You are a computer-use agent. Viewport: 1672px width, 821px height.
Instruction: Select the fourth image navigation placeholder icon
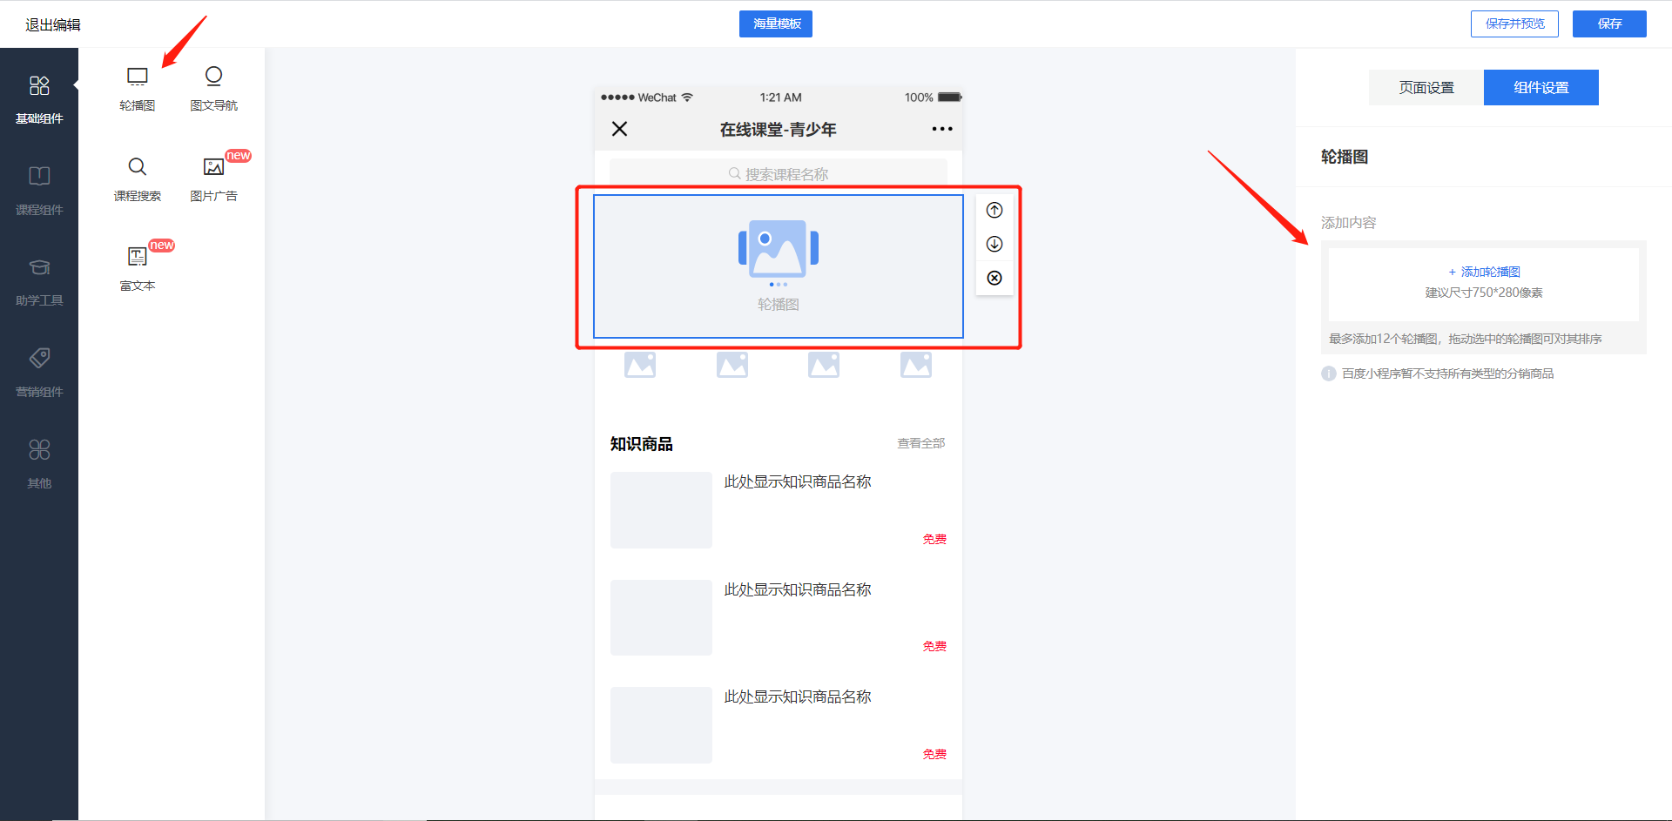(916, 364)
